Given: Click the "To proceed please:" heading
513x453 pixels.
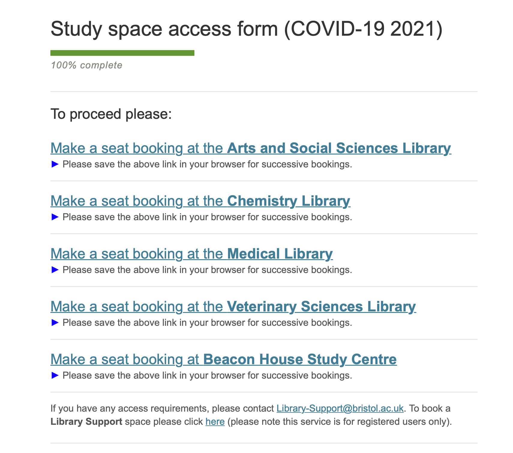Looking at the screenshot, I should [111, 114].
